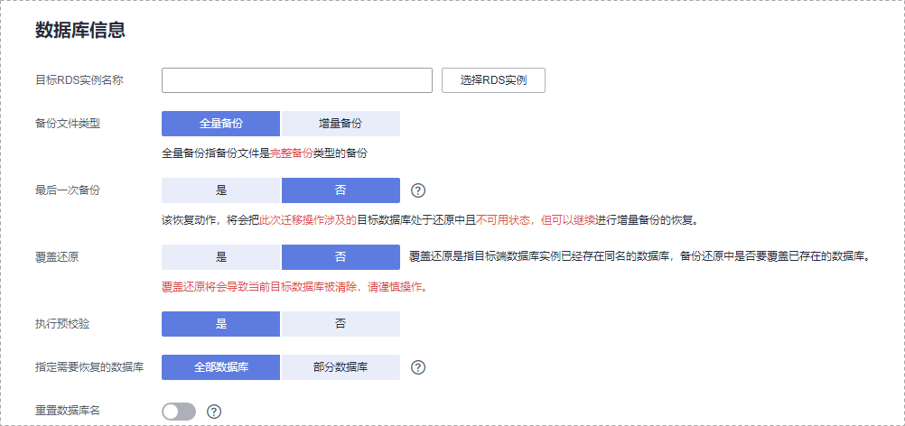Click the 数据库信息 section heading
The height and width of the screenshot is (426, 905).
(79, 30)
